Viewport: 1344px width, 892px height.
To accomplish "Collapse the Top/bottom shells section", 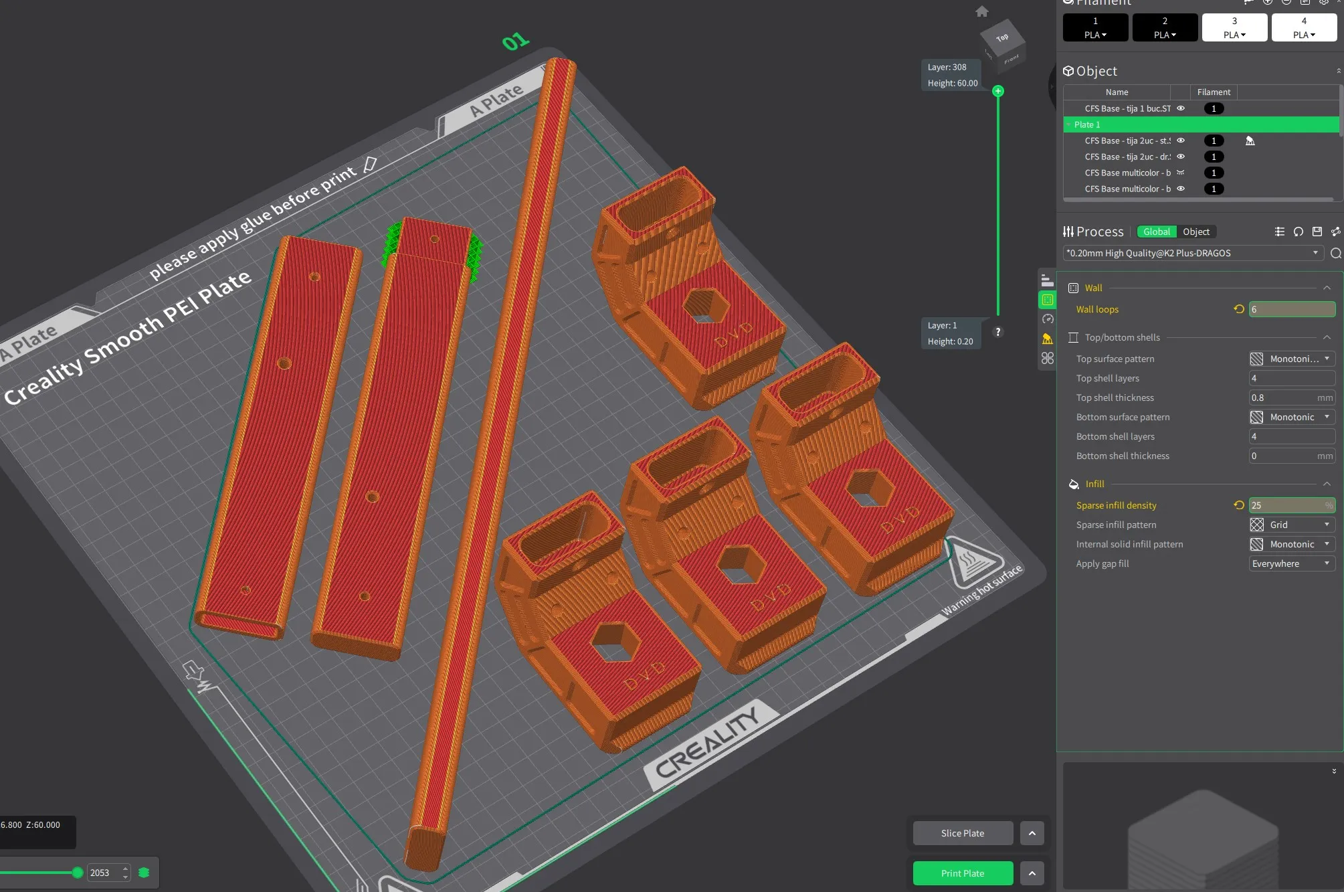I will coord(1327,337).
